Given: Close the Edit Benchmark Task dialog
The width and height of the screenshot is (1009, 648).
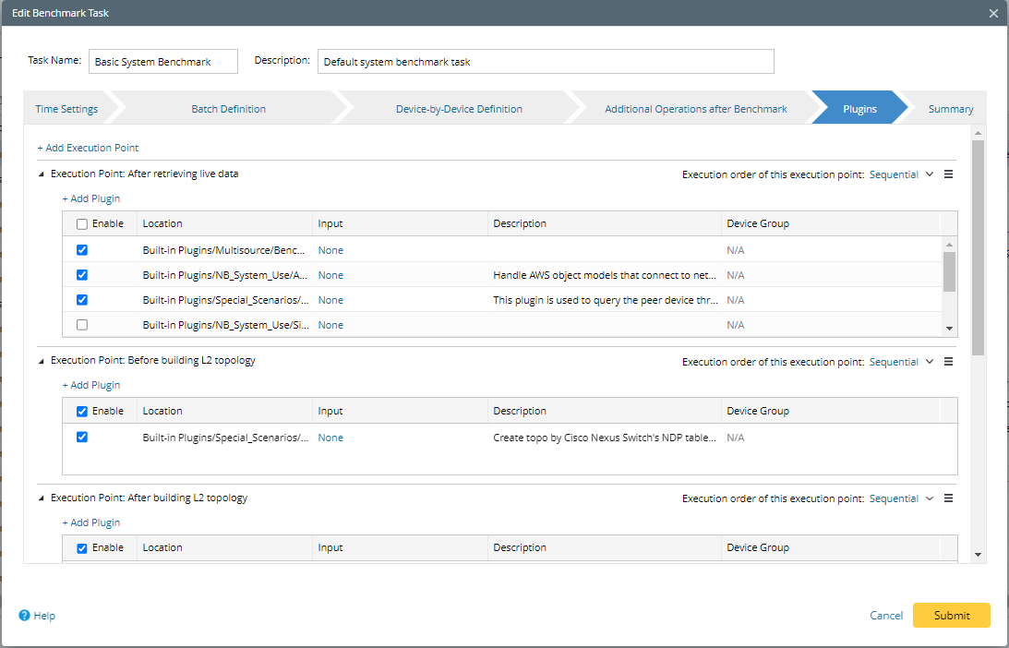Looking at the screenshot, I should [993, 13].
